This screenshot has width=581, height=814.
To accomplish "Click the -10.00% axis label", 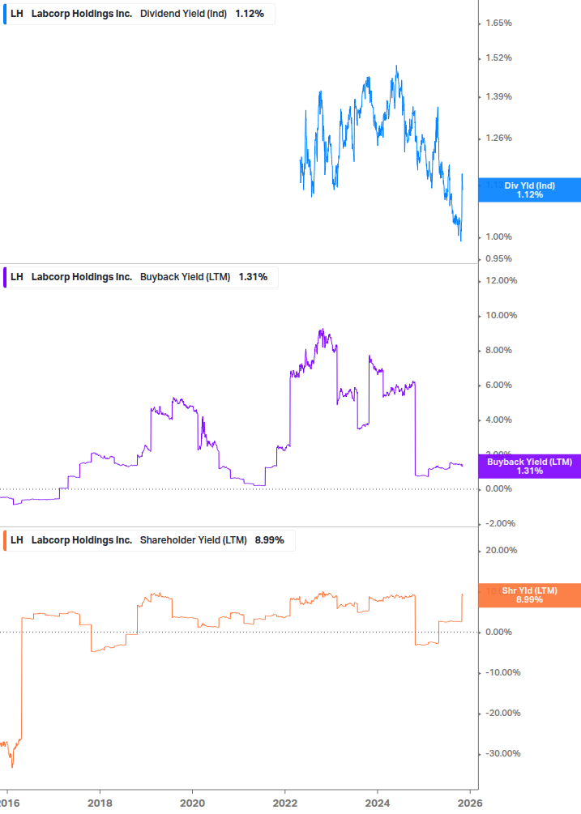I will coord(502,672).
